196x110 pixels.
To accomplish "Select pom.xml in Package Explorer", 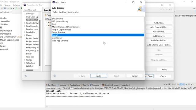I will [4, 49].
